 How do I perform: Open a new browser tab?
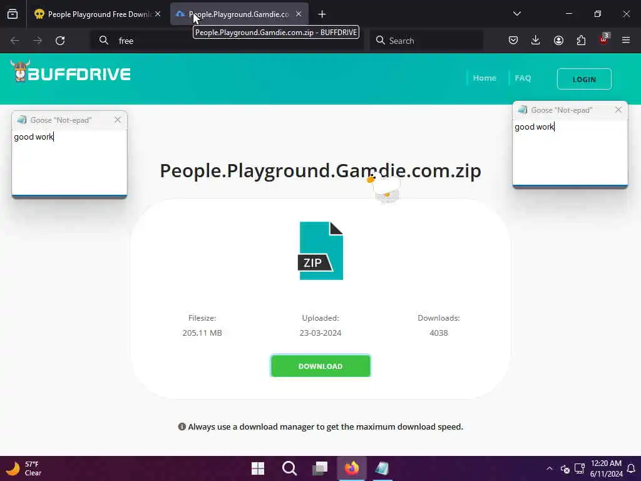pyautogui.click(x=322, y=14)
